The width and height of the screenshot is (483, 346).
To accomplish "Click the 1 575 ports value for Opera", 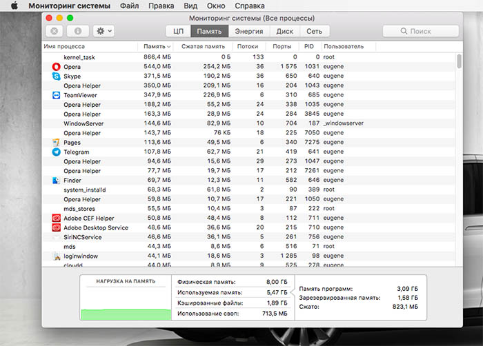I will point(288,66).
